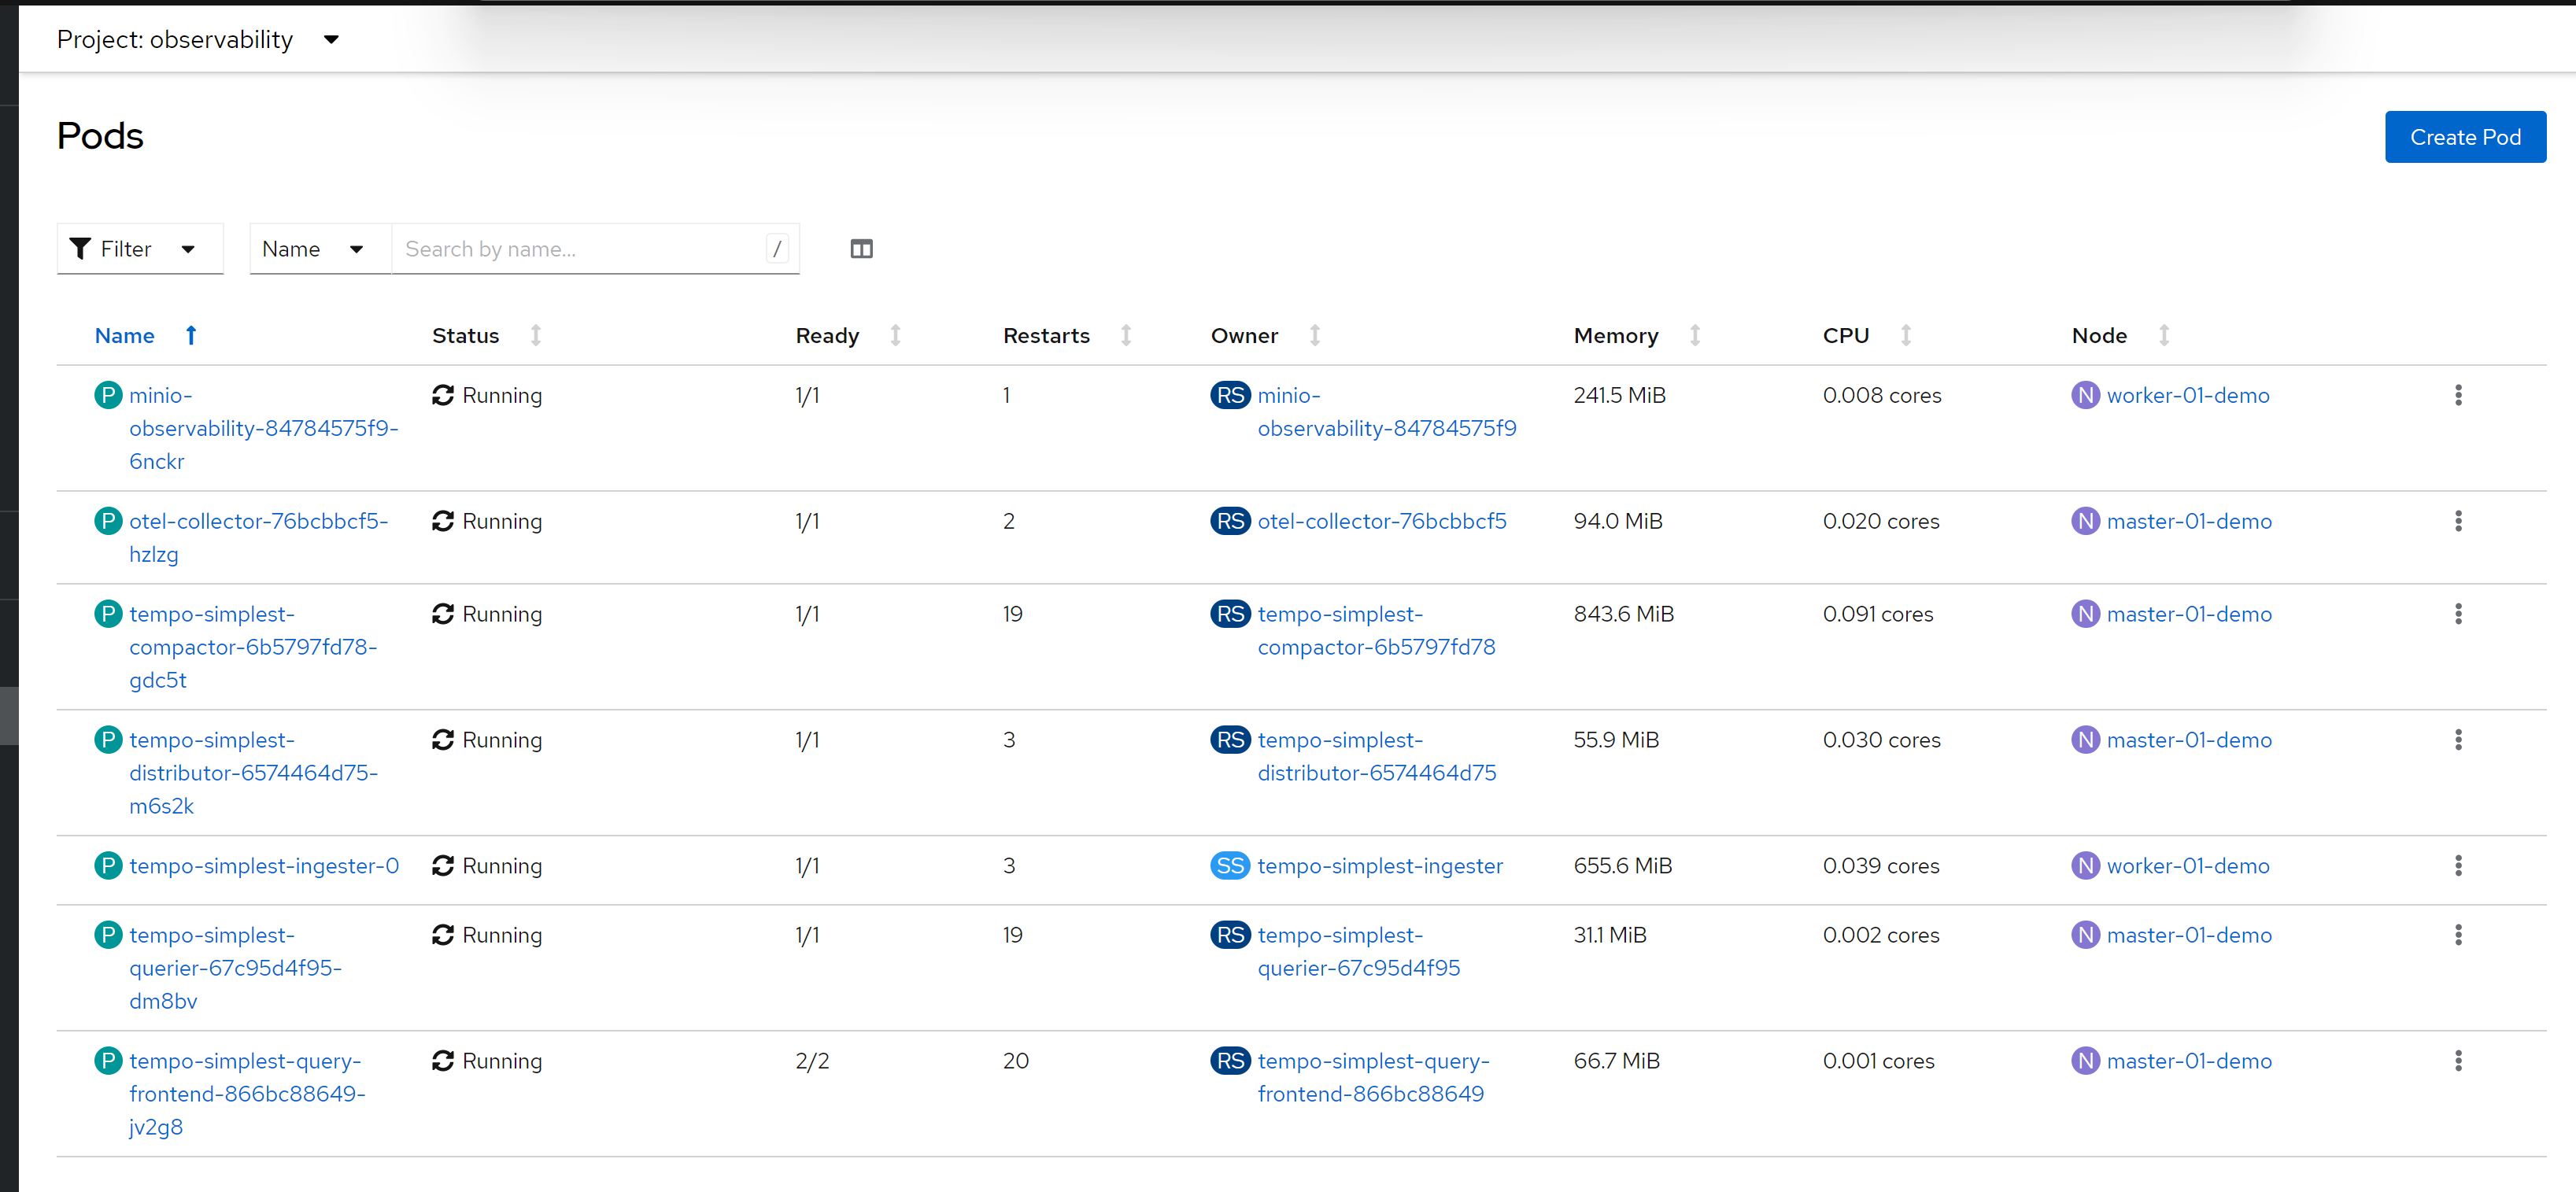Open the Manage columns icon
Viewport: 2576px width, 1192px height.
(861, 249)
